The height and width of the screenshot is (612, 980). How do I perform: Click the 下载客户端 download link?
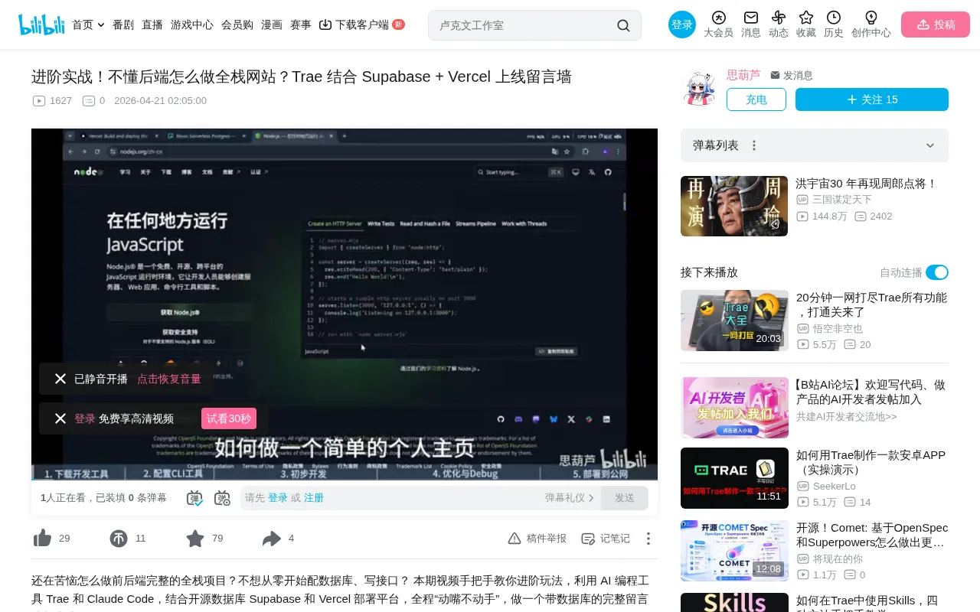point(354,24)
